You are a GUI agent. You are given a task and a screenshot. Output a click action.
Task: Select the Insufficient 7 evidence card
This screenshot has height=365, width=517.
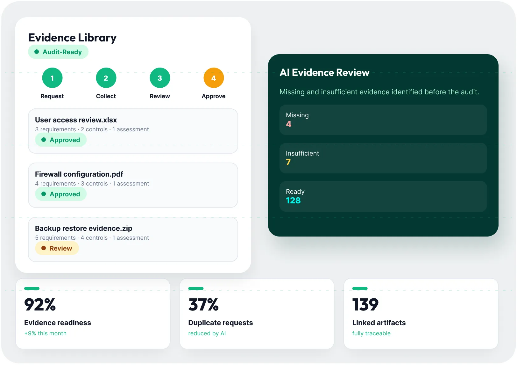[x=383, y=158]
